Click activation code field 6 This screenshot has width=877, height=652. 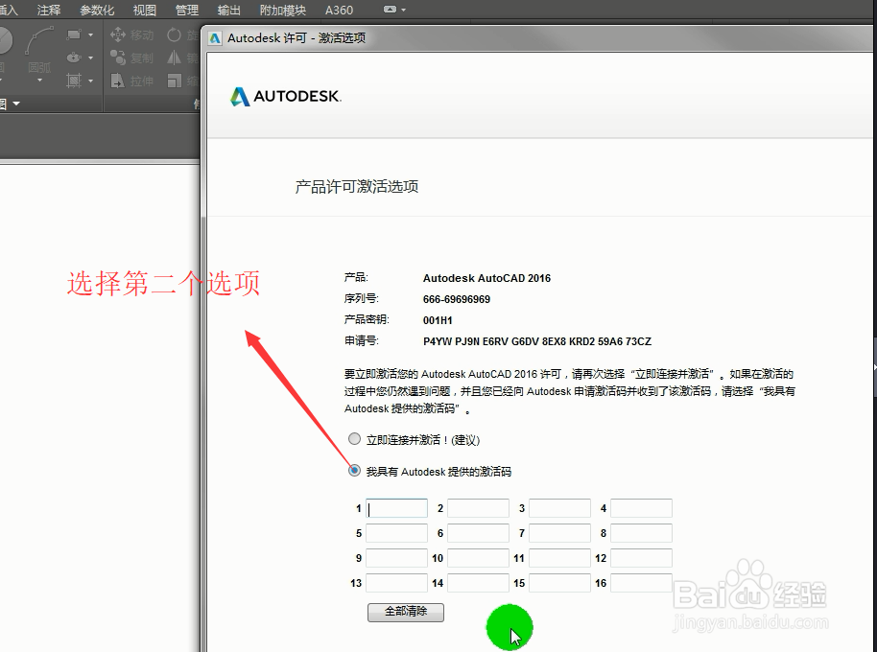coord(478,533)
